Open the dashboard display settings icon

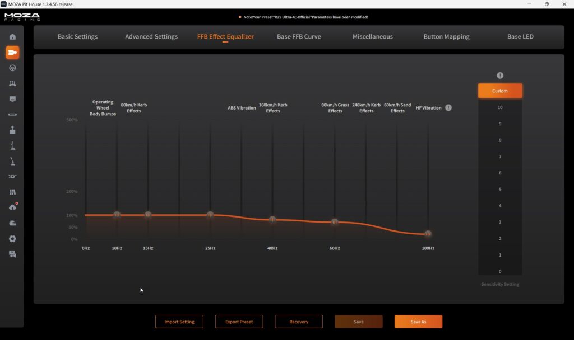(x=12, y=99)
